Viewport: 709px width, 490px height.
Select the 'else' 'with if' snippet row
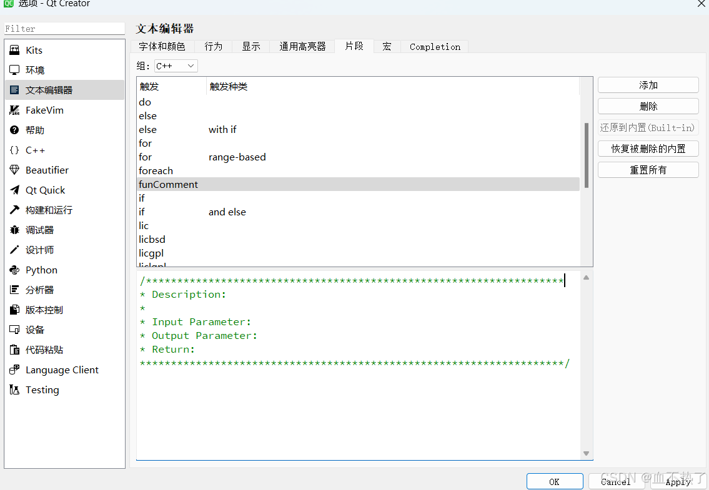point(358,130)
